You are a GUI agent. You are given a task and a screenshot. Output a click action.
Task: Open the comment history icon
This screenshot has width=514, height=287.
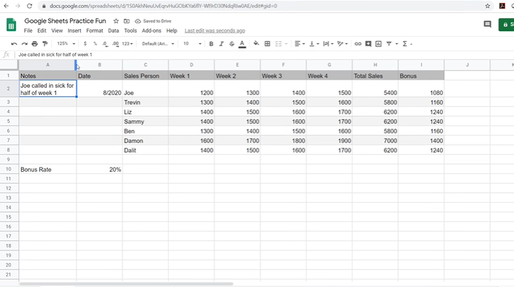(487, 24)
